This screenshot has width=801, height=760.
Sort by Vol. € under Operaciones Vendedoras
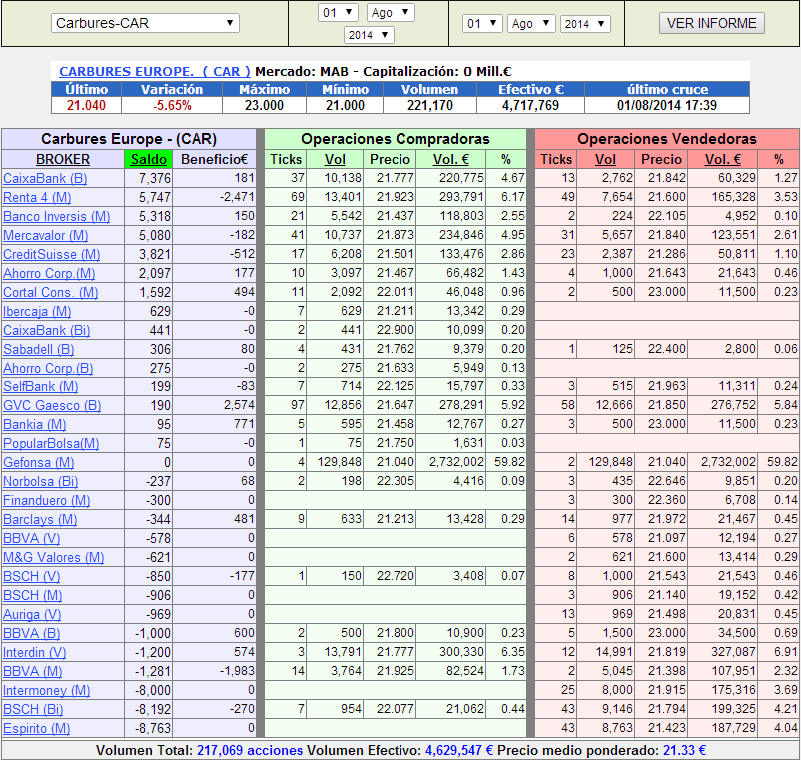point(722,159)
